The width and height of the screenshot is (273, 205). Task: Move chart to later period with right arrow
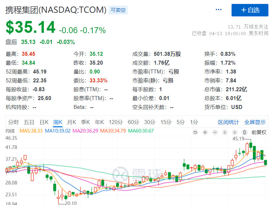235,133
